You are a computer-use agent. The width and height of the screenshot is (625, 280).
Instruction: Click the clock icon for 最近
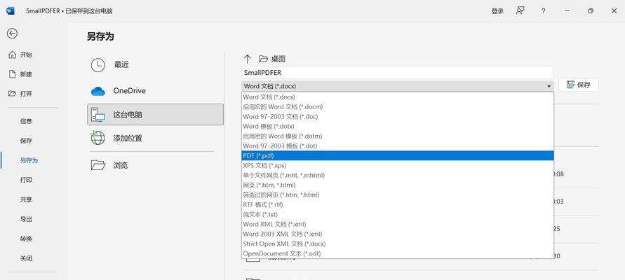98,65
